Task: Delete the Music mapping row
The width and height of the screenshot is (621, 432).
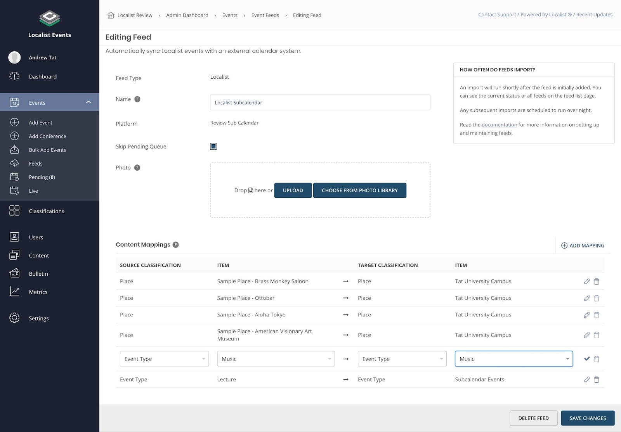Action: coord(597,359)
